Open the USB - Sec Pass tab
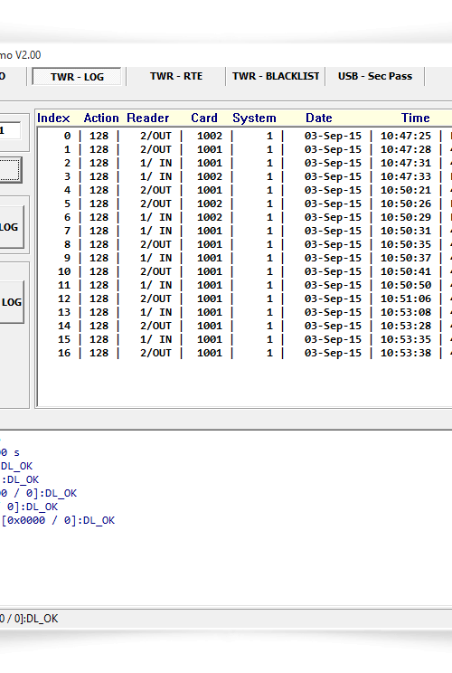 (375, 76)
